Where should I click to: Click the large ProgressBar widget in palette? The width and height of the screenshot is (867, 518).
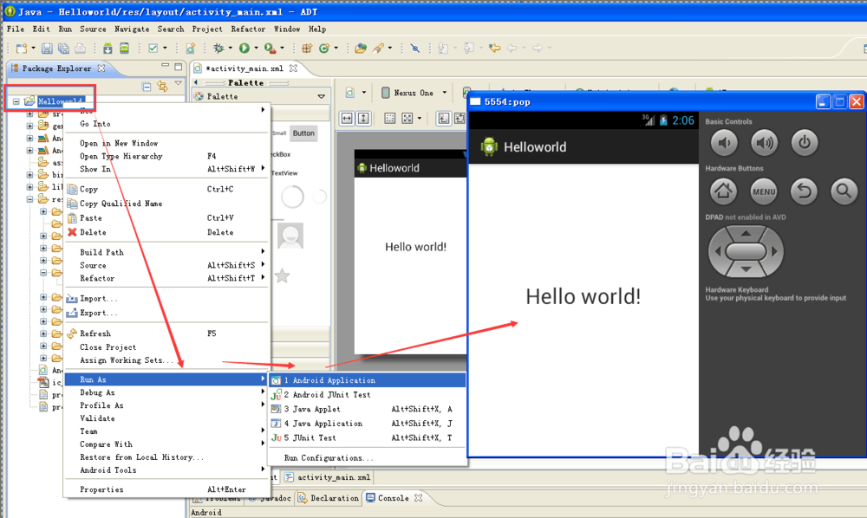pos(292,197)
